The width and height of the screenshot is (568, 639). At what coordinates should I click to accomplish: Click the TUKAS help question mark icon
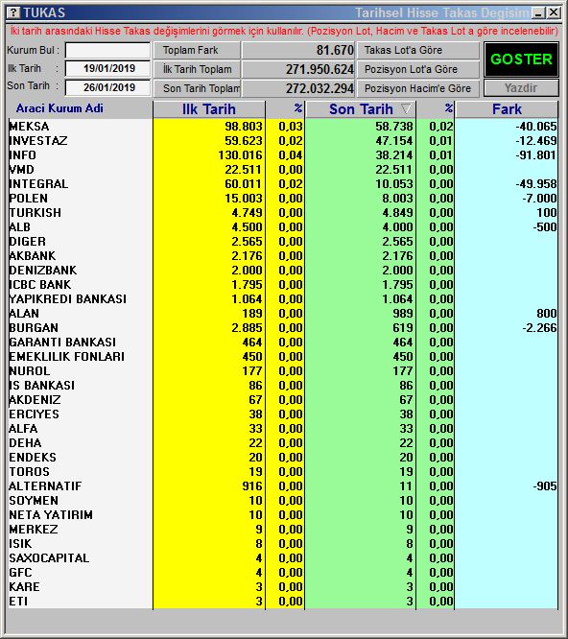[x=13, y=12]
